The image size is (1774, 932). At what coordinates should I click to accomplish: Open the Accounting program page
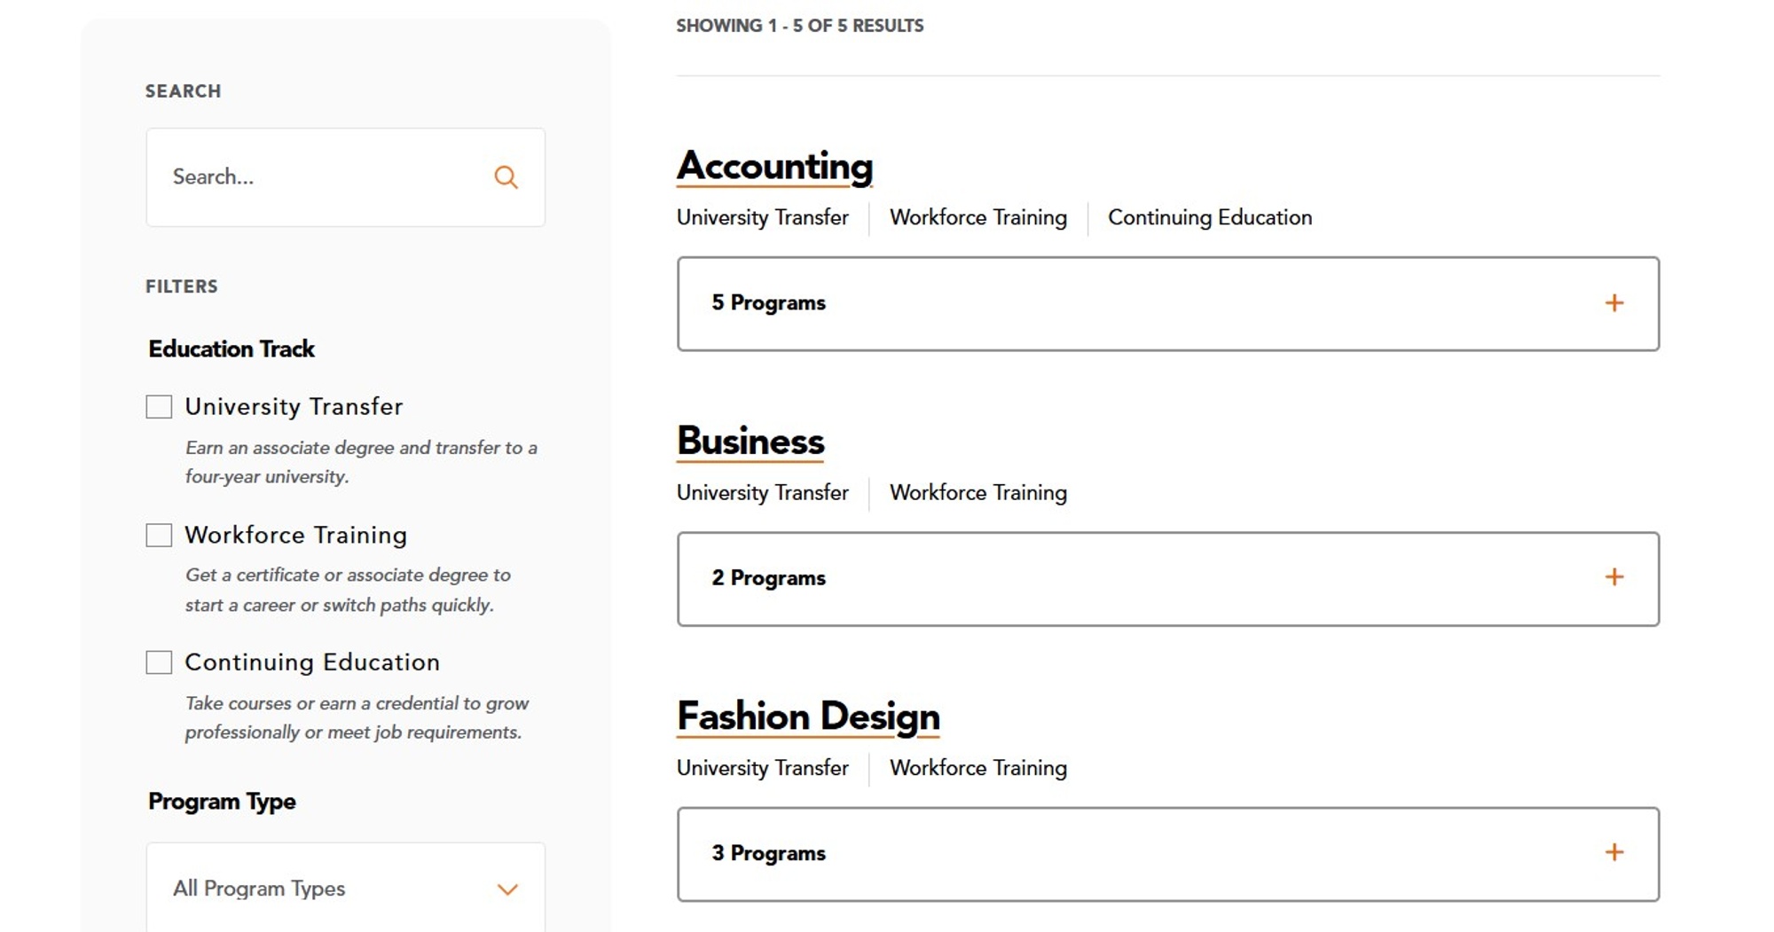click(773, 166)
